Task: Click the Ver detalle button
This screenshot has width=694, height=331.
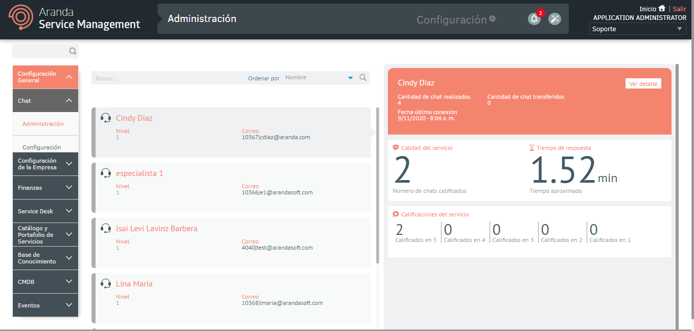Action: click(643, 84)
